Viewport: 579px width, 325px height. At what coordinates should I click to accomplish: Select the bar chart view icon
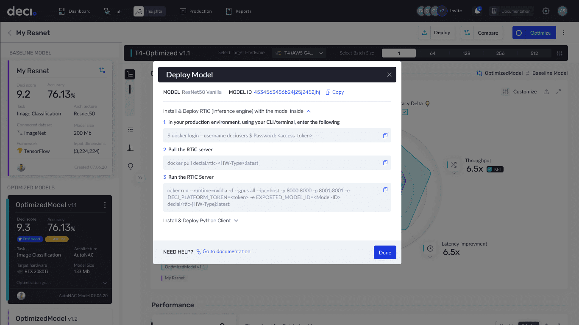tap(130, 148)
